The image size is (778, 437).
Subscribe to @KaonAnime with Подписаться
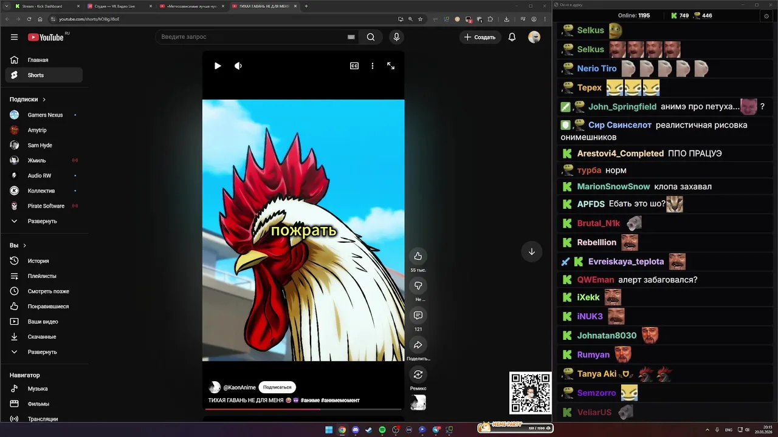[x=277, y=387]
